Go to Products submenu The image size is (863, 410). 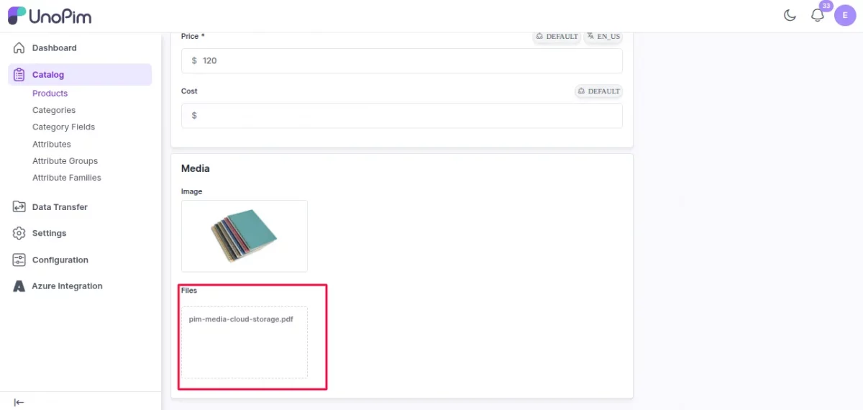coord(50,94)
